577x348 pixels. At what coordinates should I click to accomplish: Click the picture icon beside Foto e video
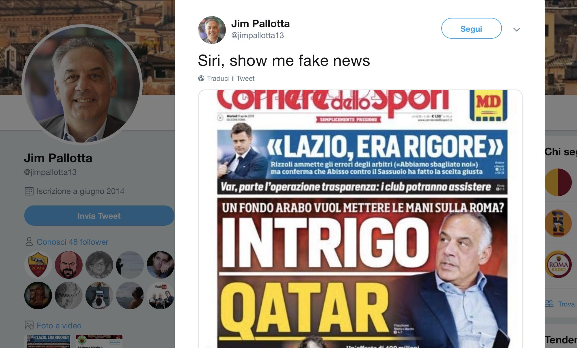point(29,325)
